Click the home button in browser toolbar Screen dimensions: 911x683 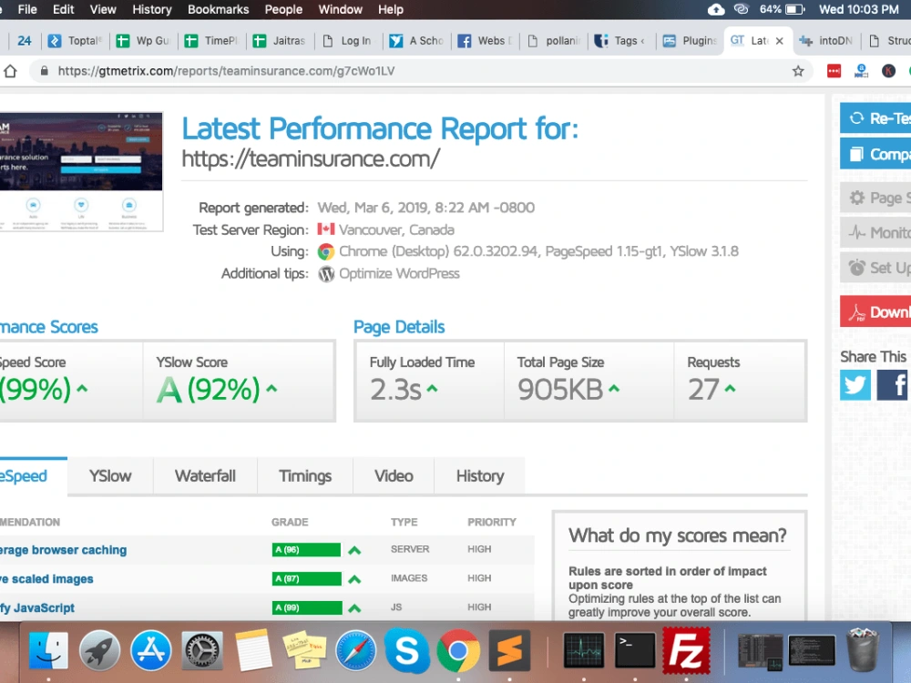pyautogui.click(x=10, y=71)
